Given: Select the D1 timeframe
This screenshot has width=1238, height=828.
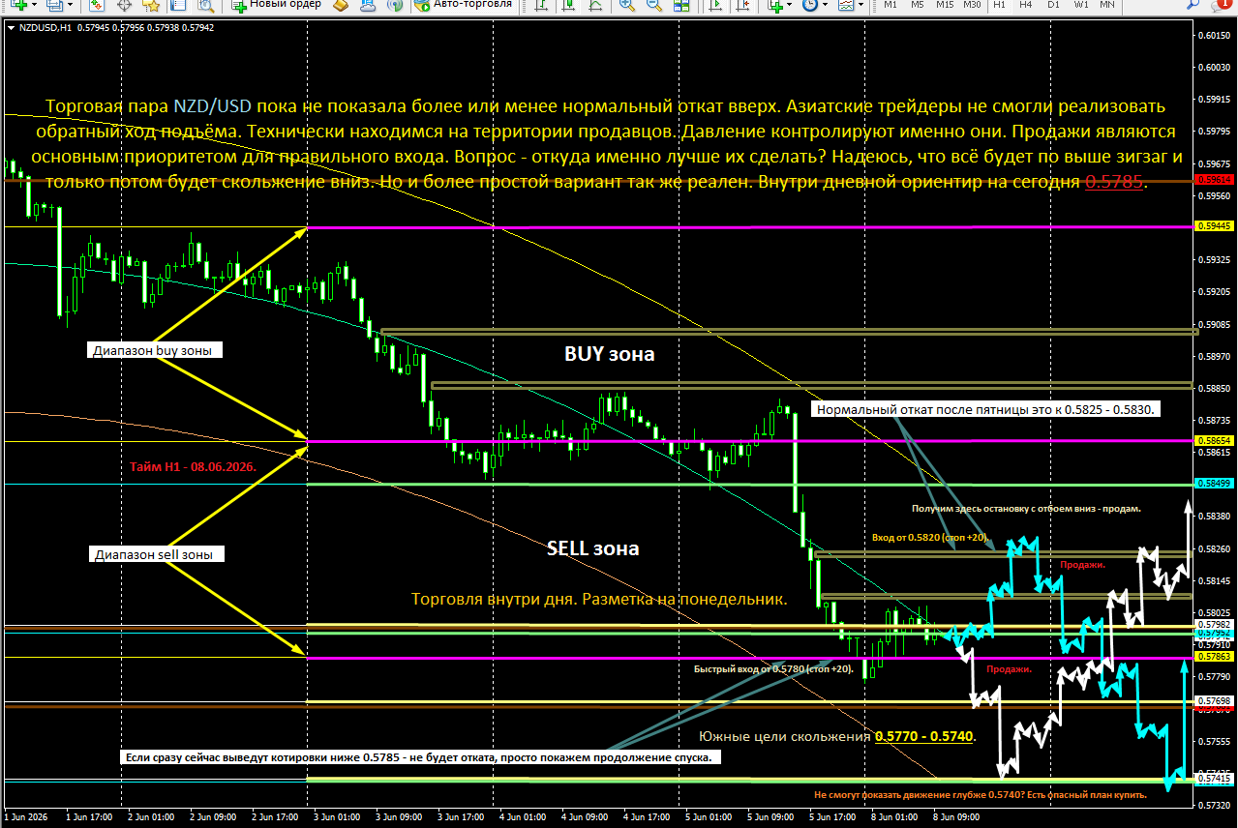Looking at the screenshot, I should (1053, 5).
